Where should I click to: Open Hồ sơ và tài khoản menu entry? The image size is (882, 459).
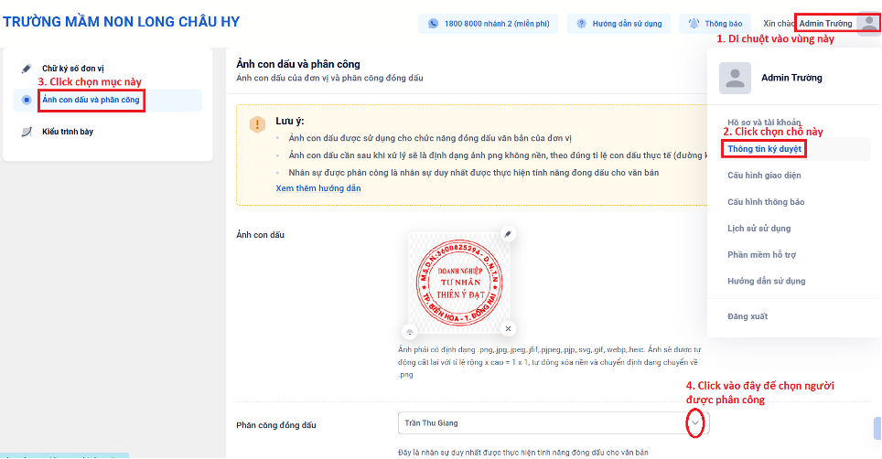(x=766, y=122)
